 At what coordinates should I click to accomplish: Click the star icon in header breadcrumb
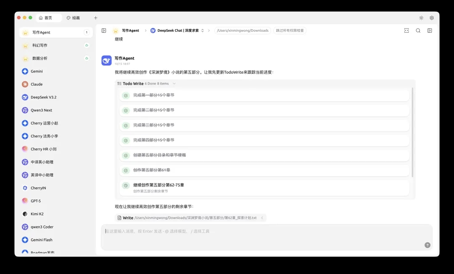click(x=116, y=31)
